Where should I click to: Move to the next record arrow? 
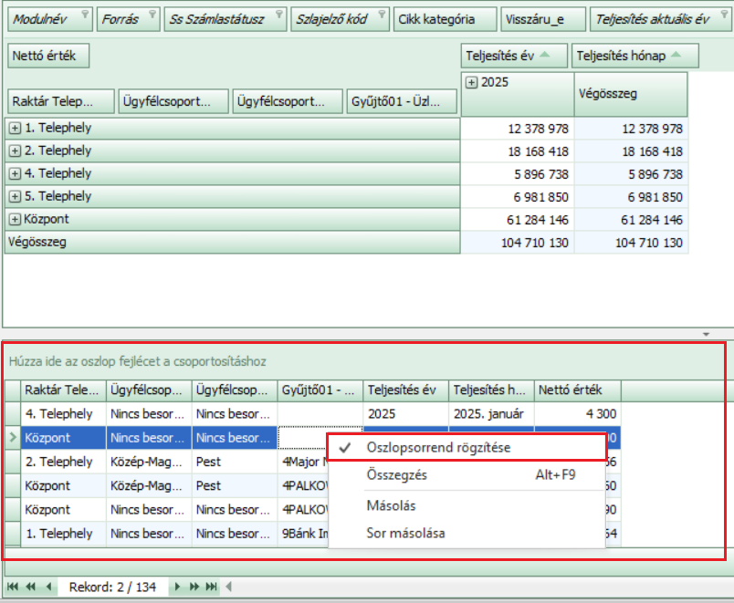177,587
